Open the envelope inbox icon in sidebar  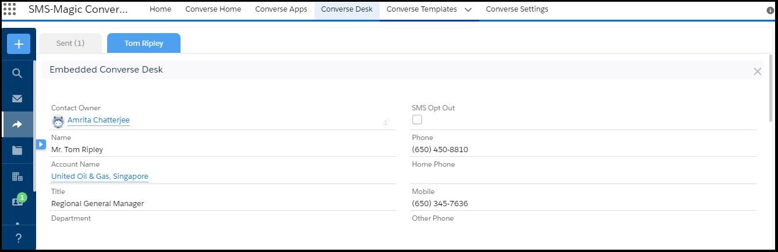point(17,99)
